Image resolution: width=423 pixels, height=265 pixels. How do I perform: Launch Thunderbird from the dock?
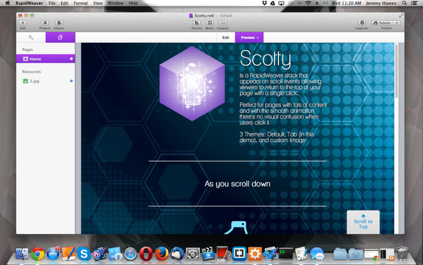(x=177, y=254)
